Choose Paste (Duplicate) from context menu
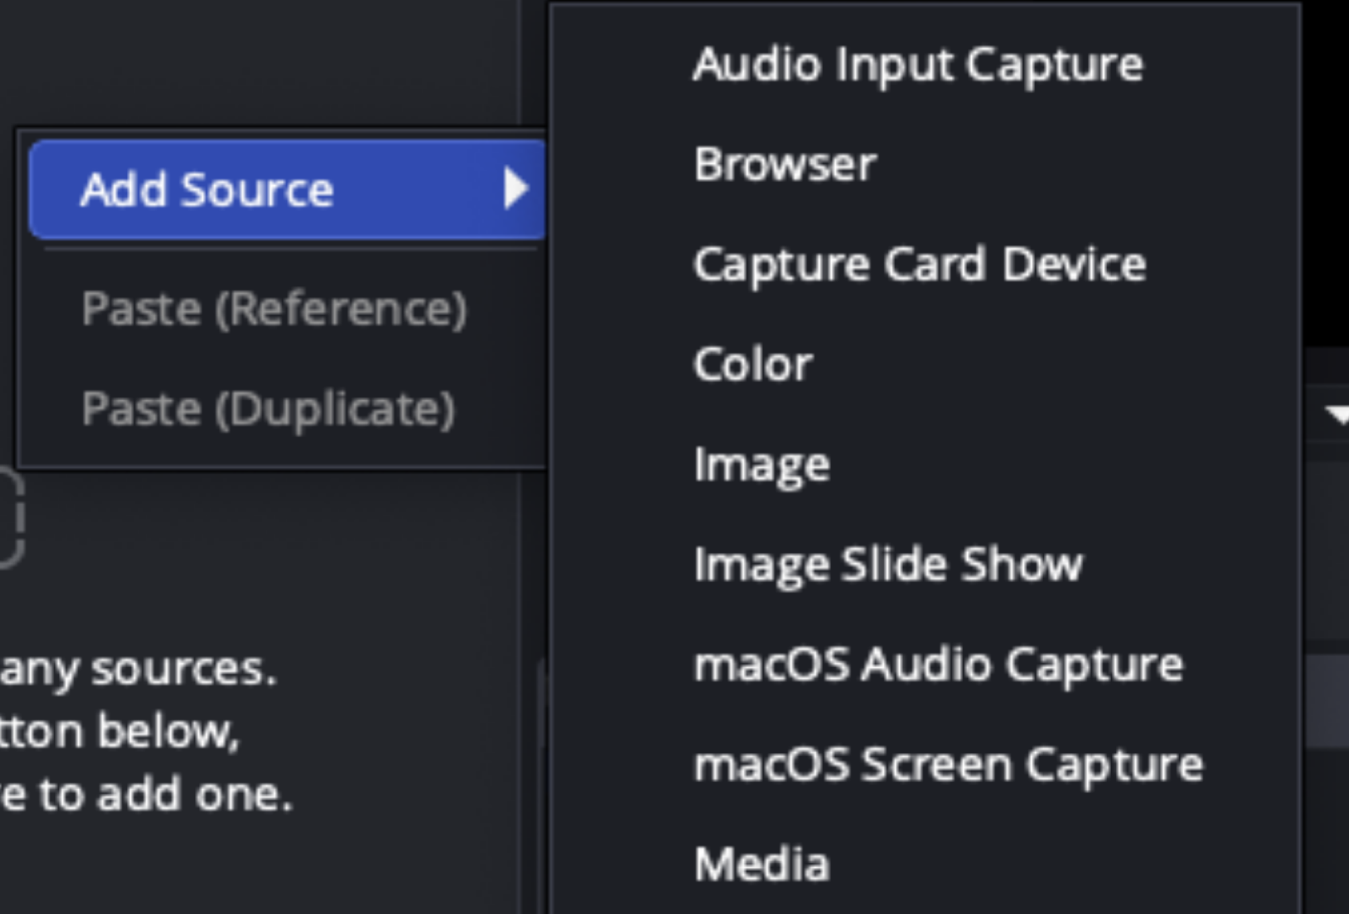The image size is (1349, 914). click(x=268, y=409)
